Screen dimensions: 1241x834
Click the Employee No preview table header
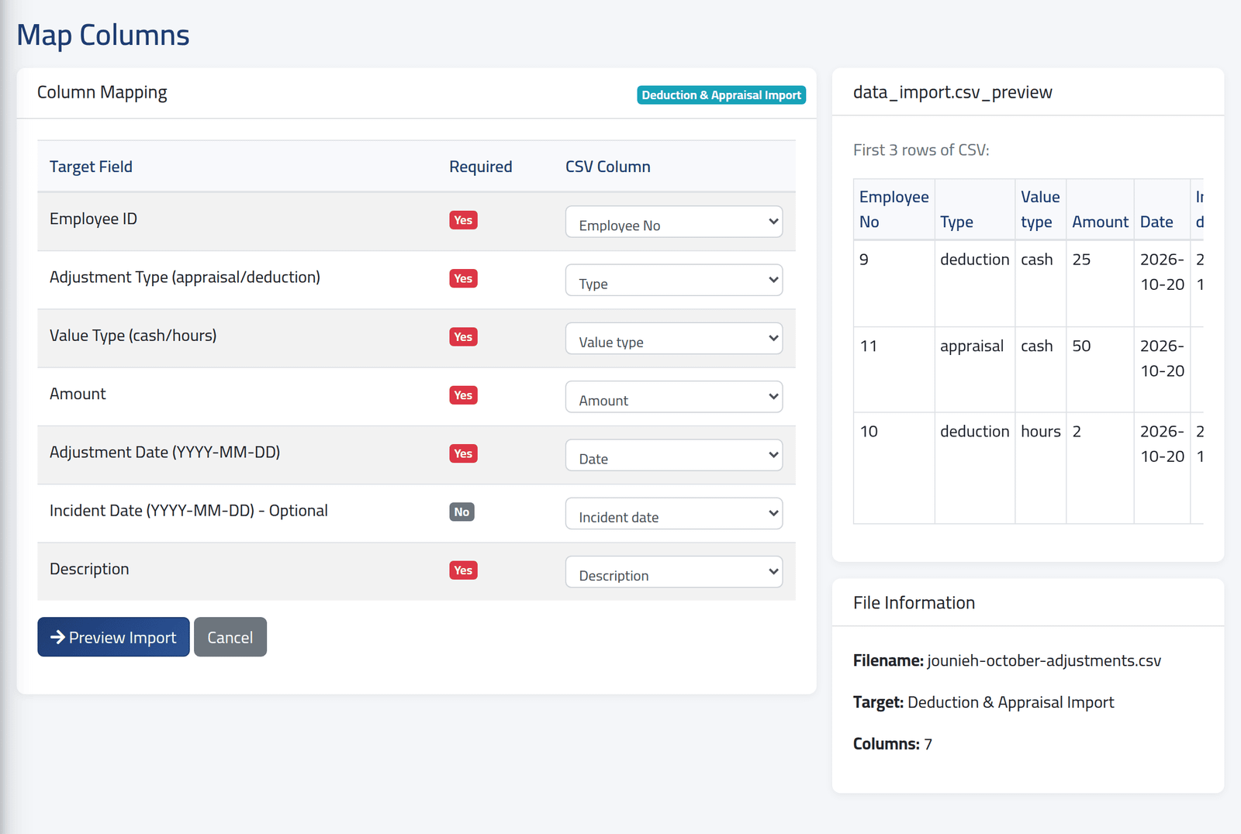[894, 209]
